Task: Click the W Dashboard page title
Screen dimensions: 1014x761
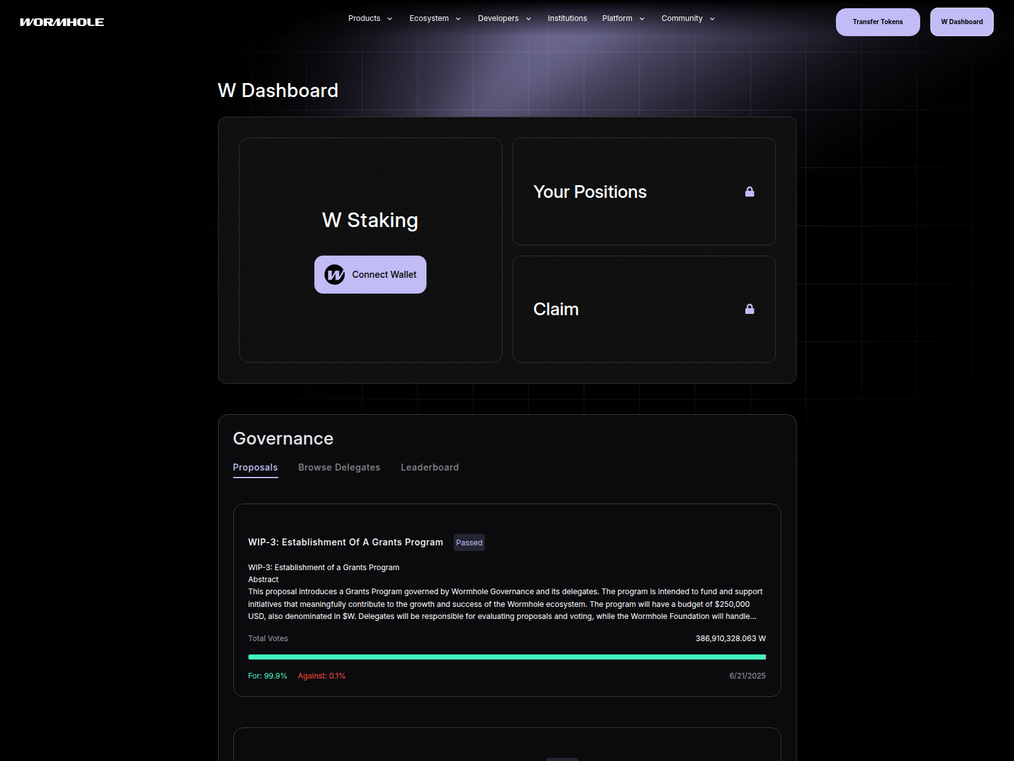Action: (278, 91)
